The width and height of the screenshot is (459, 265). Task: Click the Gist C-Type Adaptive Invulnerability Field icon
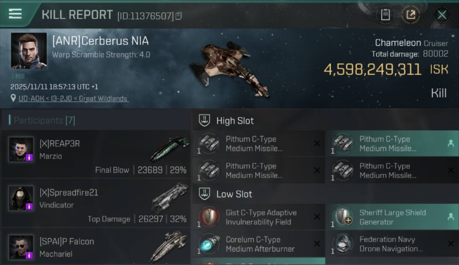209,217
